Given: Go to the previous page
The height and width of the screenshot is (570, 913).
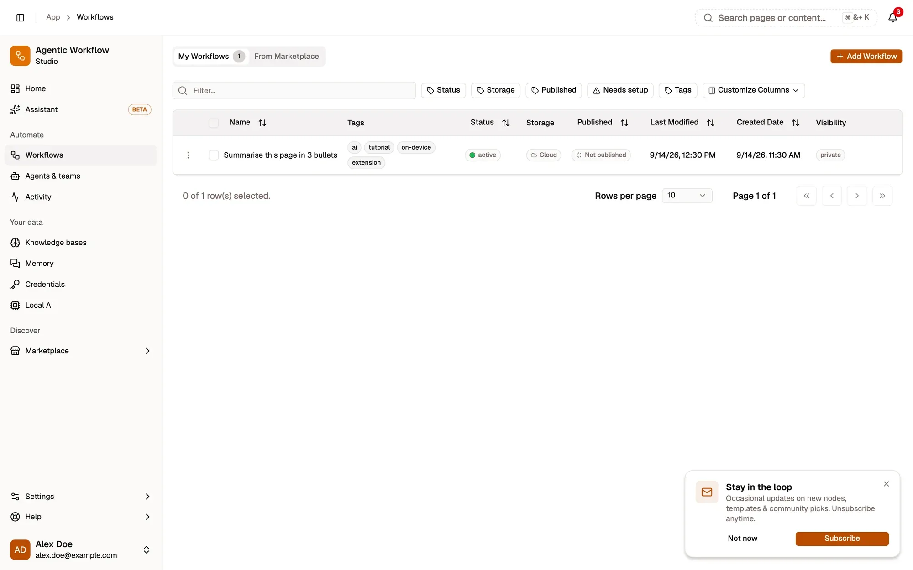Looking at the screenshot, I should coord(832,196).
